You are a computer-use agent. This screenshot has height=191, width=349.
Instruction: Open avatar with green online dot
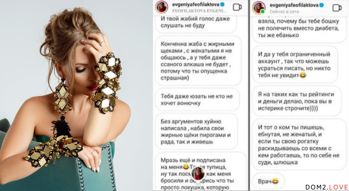point(259,8)
